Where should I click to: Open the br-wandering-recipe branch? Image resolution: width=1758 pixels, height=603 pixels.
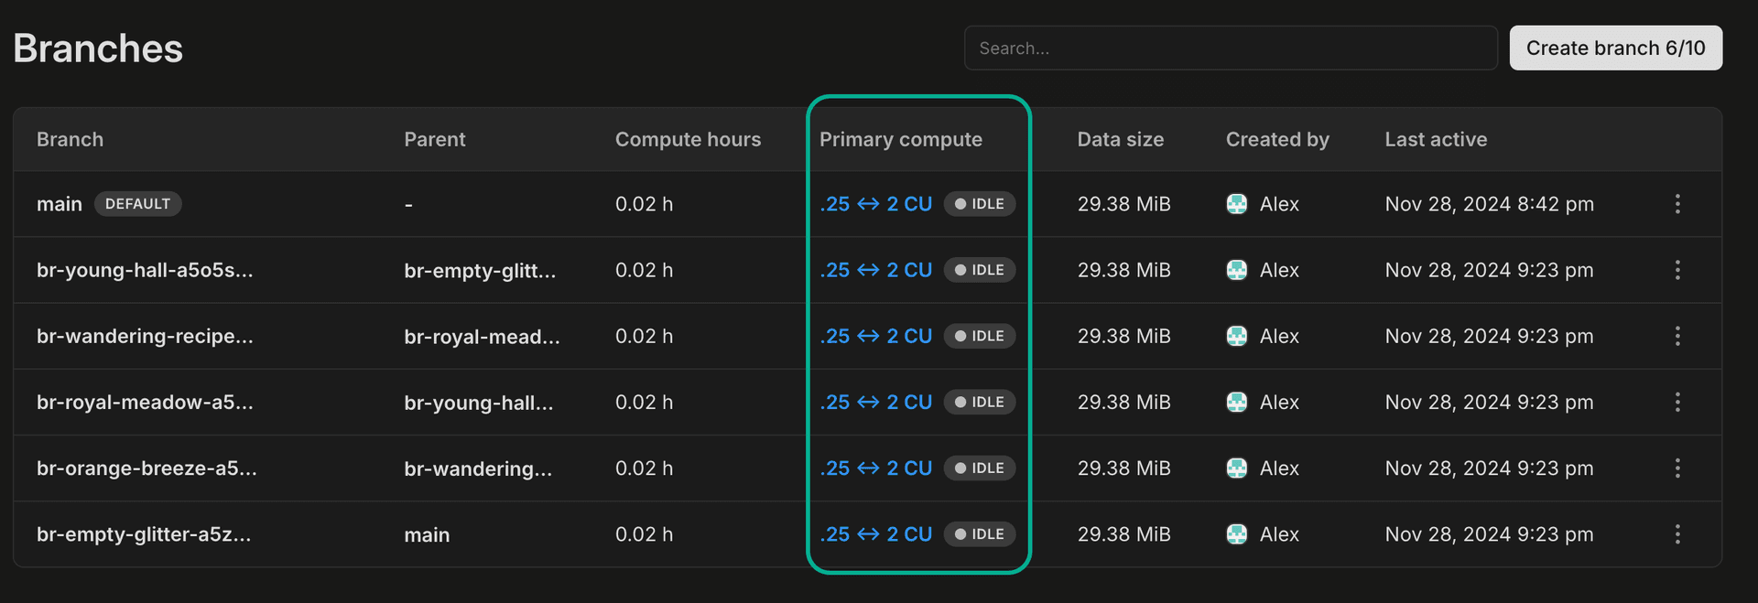pos(145,336)
